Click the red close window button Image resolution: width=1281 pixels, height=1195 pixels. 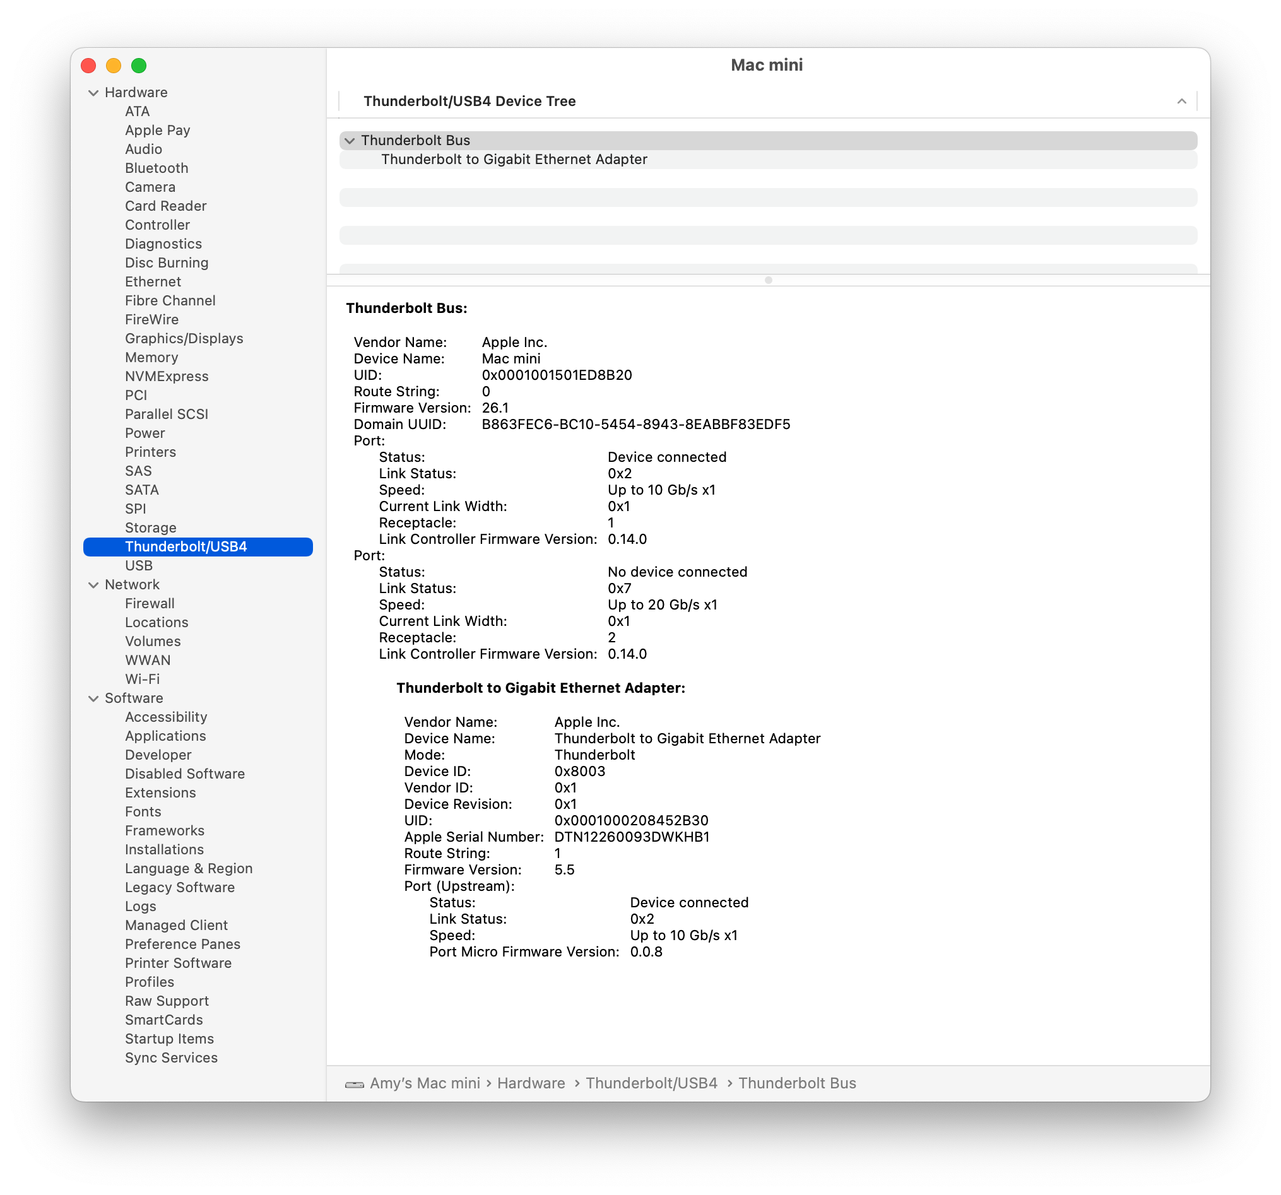tap(89, 66)
